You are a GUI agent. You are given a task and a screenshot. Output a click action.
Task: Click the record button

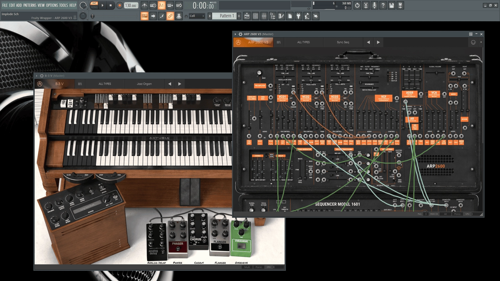pos(120,5)
